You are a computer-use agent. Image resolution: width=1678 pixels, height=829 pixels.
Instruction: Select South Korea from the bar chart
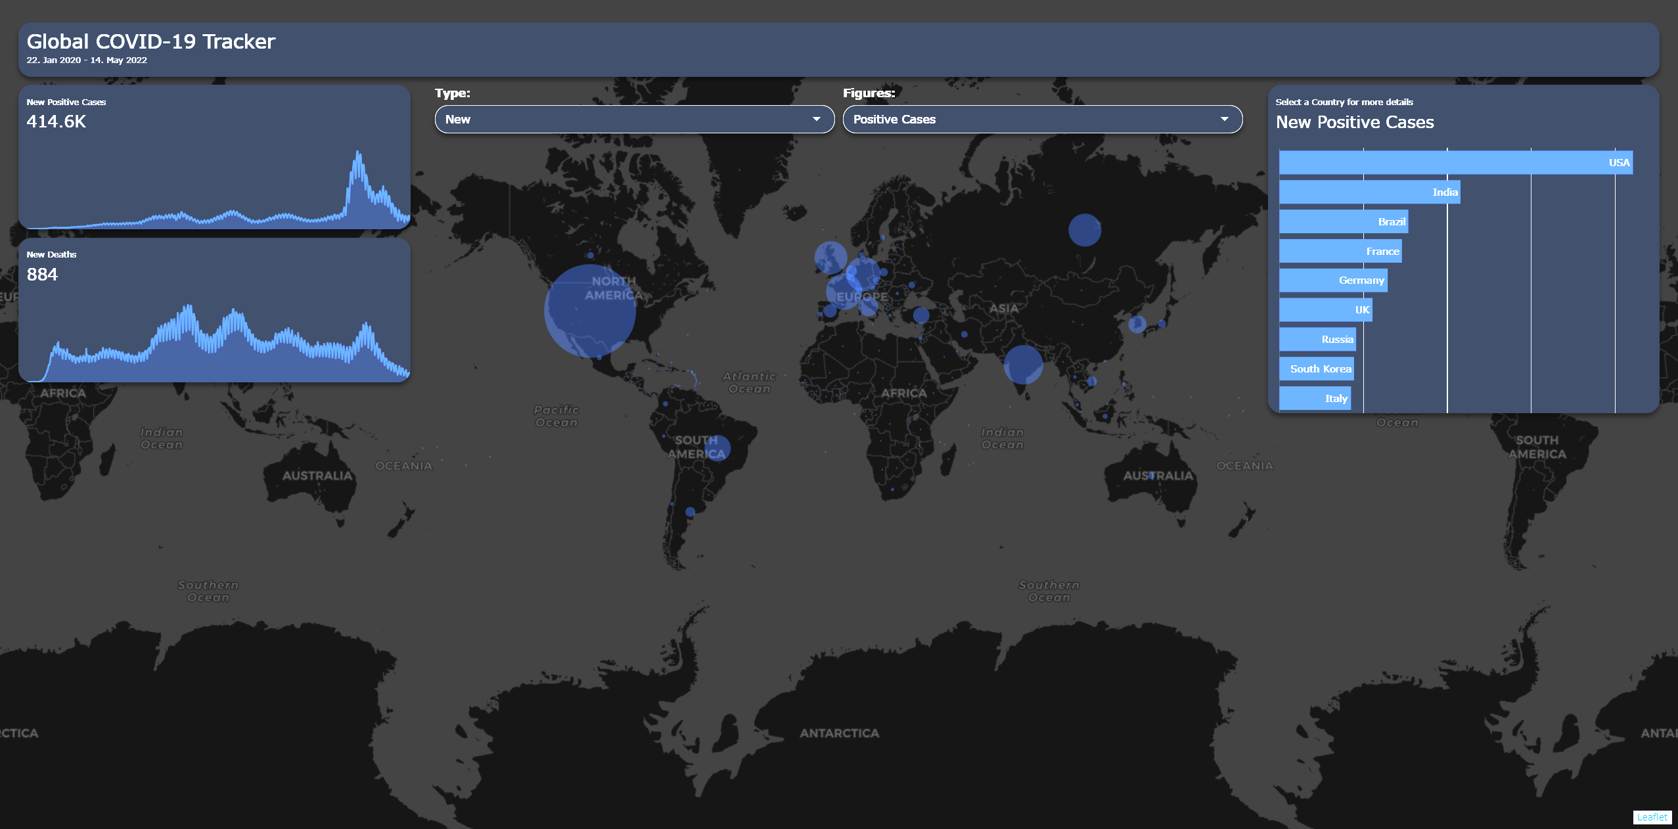click(x=1315, y=369)
